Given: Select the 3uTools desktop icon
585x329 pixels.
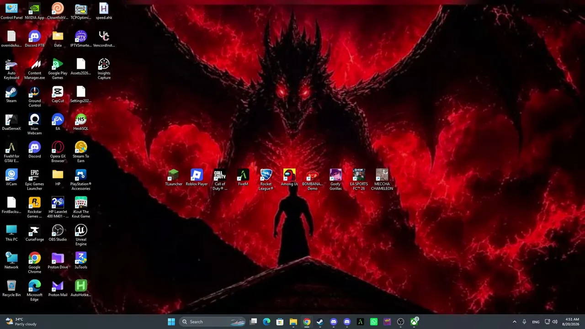Looking at the screenshot, I should coord(81,261).
